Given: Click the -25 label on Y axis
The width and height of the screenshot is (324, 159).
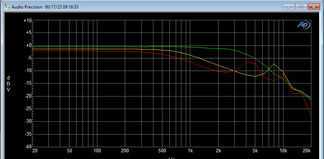Looking at the screenshot, I should 28,109.
